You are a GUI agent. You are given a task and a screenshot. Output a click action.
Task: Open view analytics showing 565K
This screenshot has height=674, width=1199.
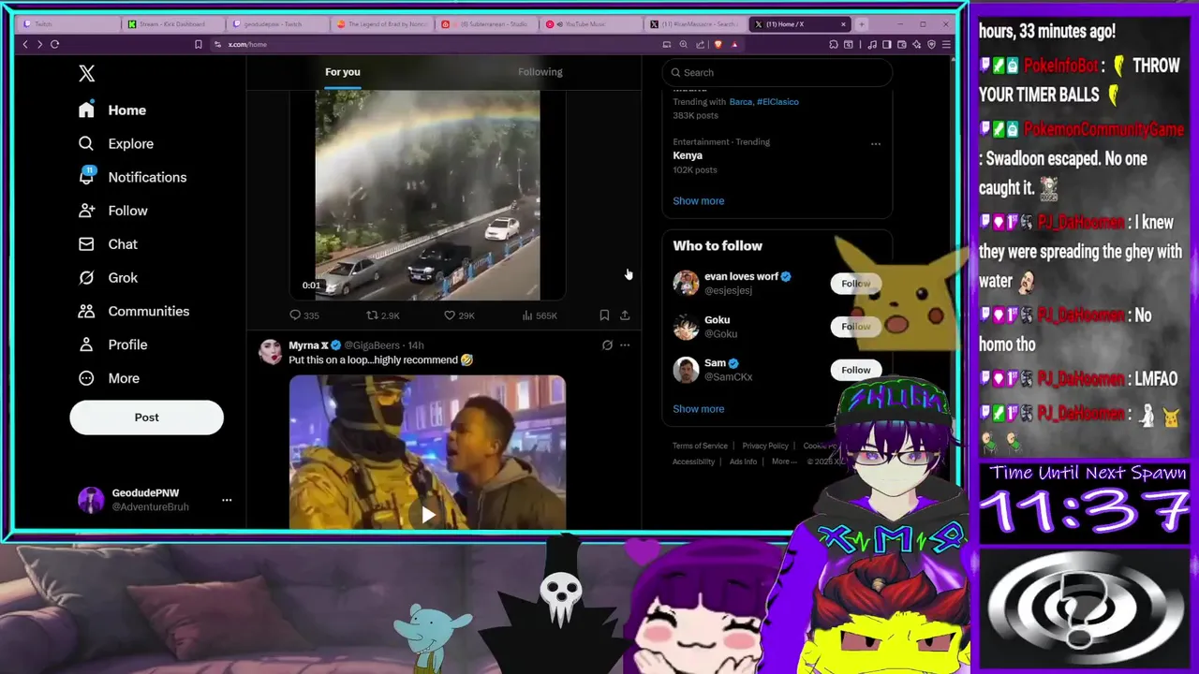540,315
